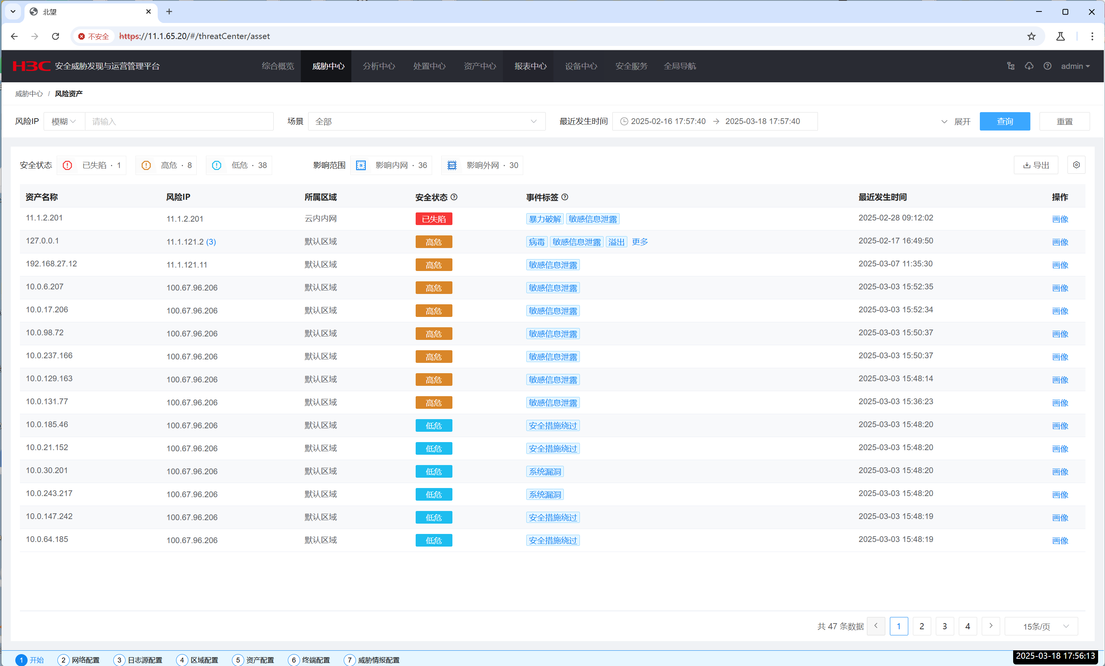Open the 资产中心 menu
The width and height of the screenshot is (1105, 666).
click(x=480, y=66)
